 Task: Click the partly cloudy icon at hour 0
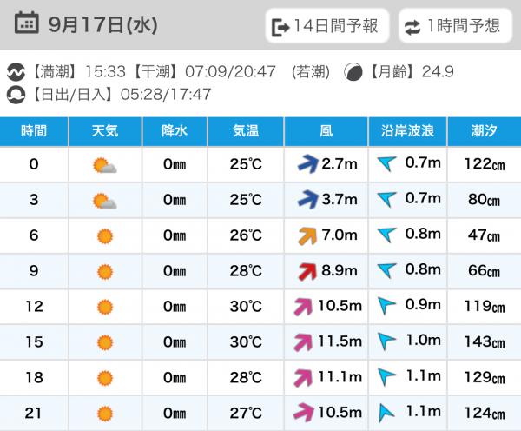point(105,164)
